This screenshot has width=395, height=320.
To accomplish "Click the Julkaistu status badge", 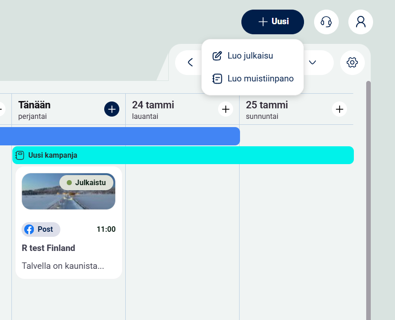I will tap(86, 182).
